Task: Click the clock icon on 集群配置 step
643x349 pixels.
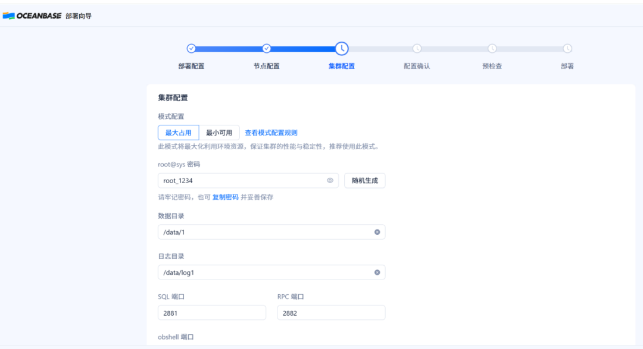Action: click(x=341, y=49)
